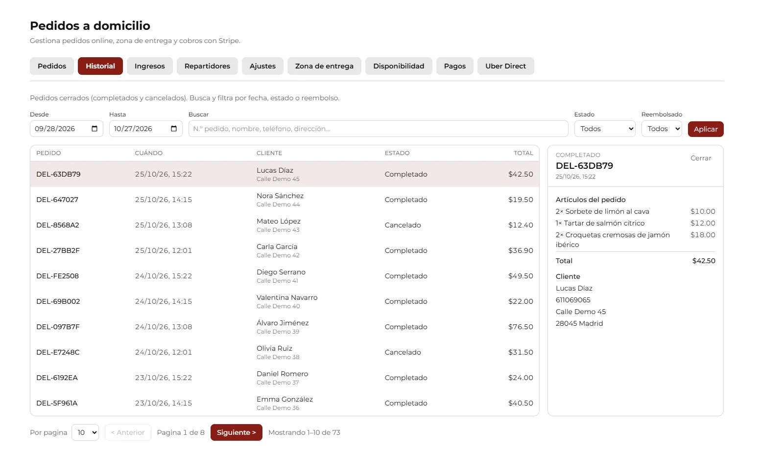Switch to Zona de entrega tab
Screen dimensions: 759x451
(324, 66)
